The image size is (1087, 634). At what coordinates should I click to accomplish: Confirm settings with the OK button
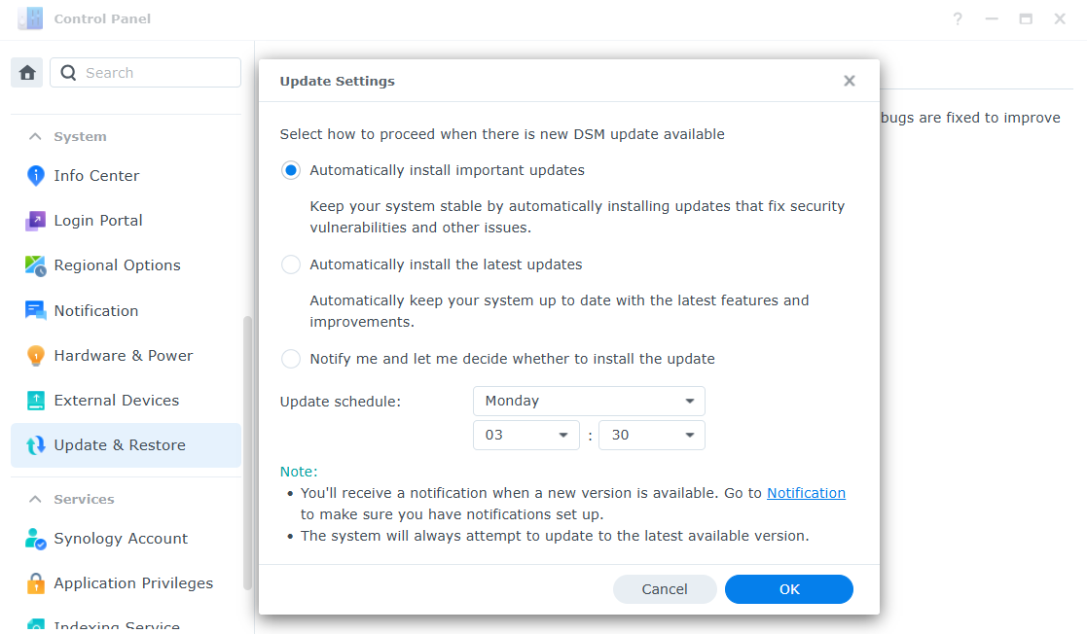(788, 589)
